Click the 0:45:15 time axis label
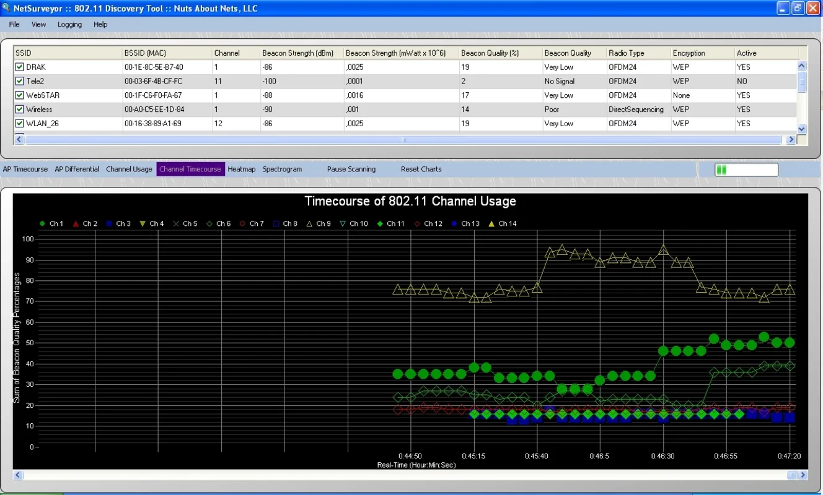Viewport: 823px width, 495px height. 473,456
